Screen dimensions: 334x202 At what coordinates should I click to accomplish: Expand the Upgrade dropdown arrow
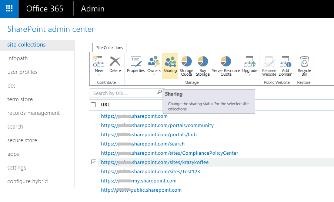[250, 75]
